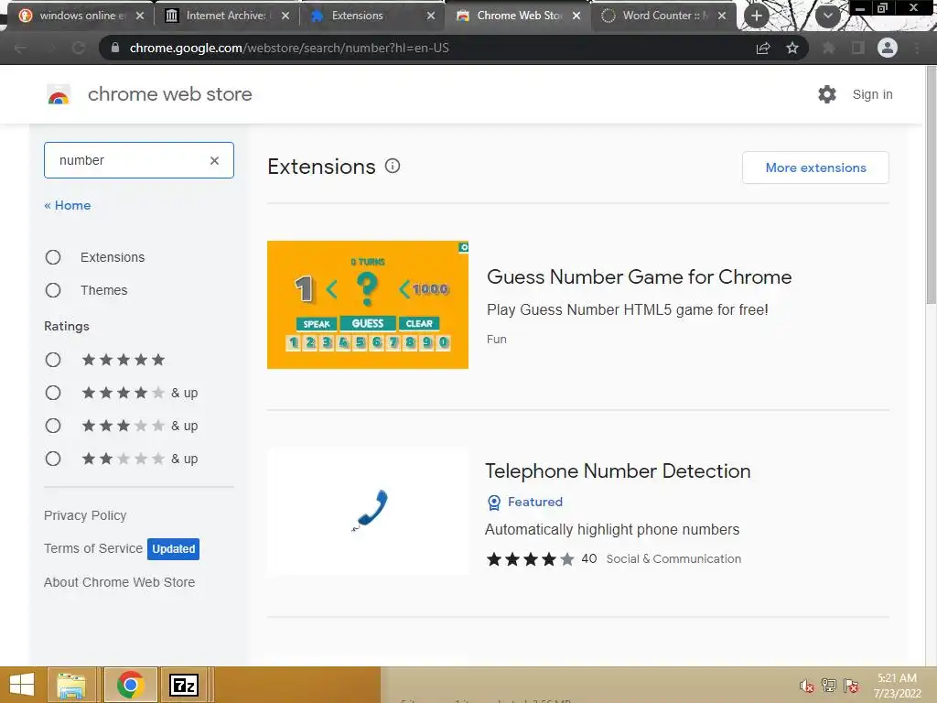Open the Chrome profile avatar
Screen dimensions: 937x703
point(888,48)
